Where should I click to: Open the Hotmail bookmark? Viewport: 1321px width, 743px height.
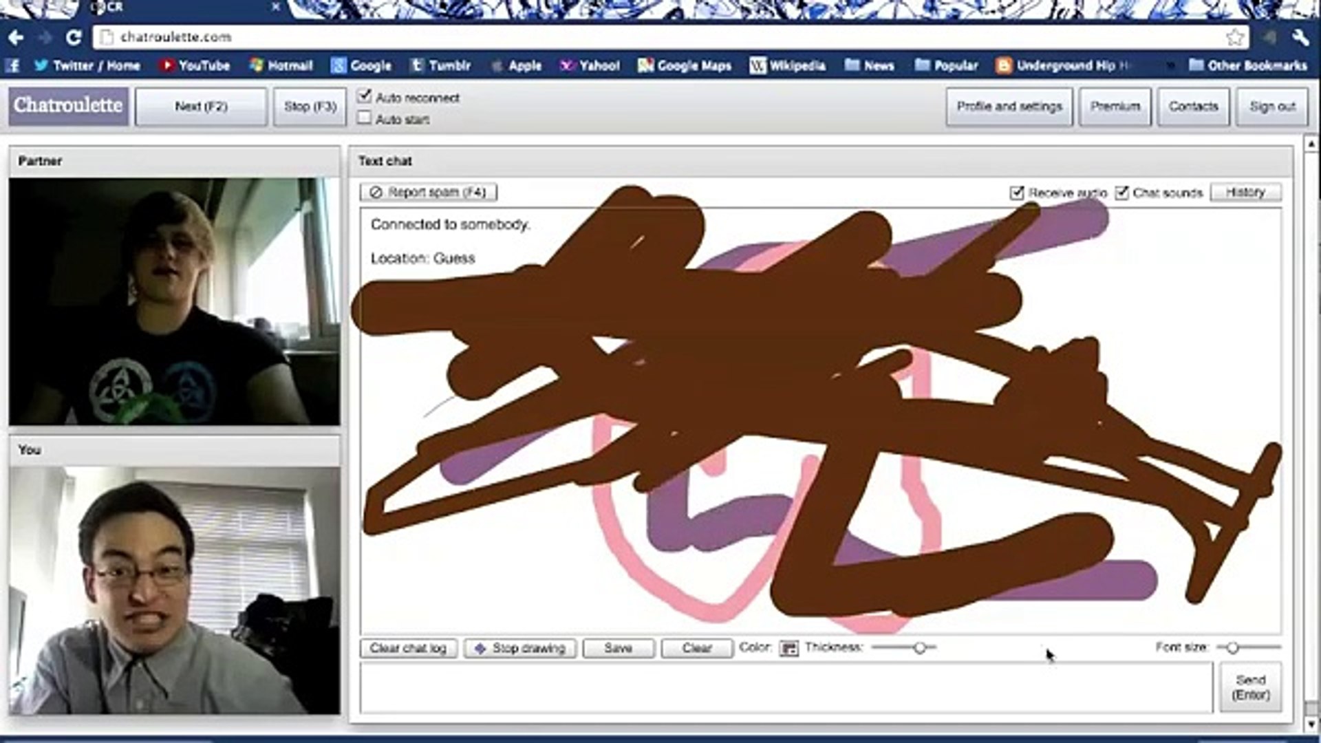(281, 65)
